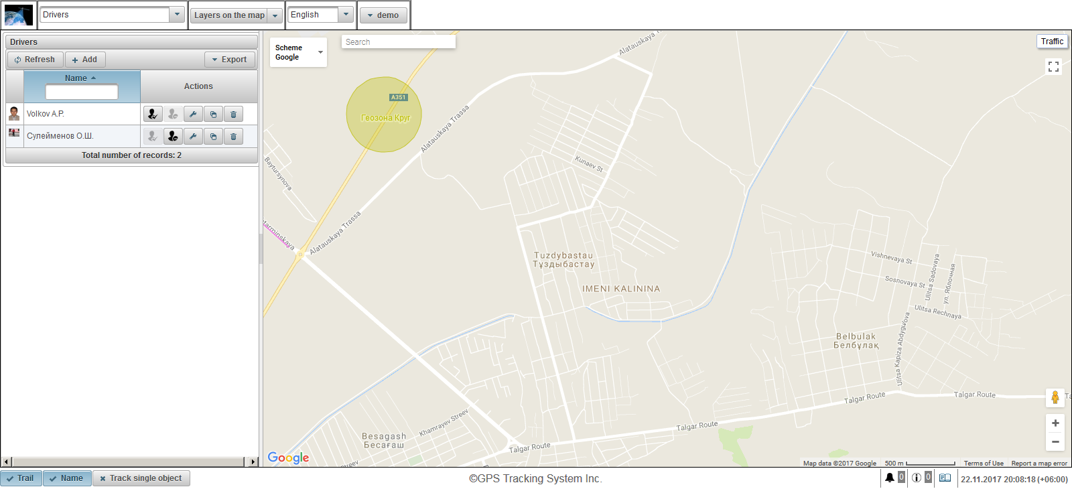Image resolution: width=1072 pixels, height=489 pixels.
Task: Open the Export menu
Action: (230, 60)
